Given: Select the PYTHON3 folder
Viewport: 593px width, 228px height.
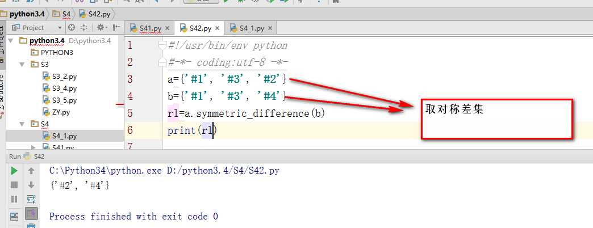Looking at the screenshot, I should pos(52,53).
